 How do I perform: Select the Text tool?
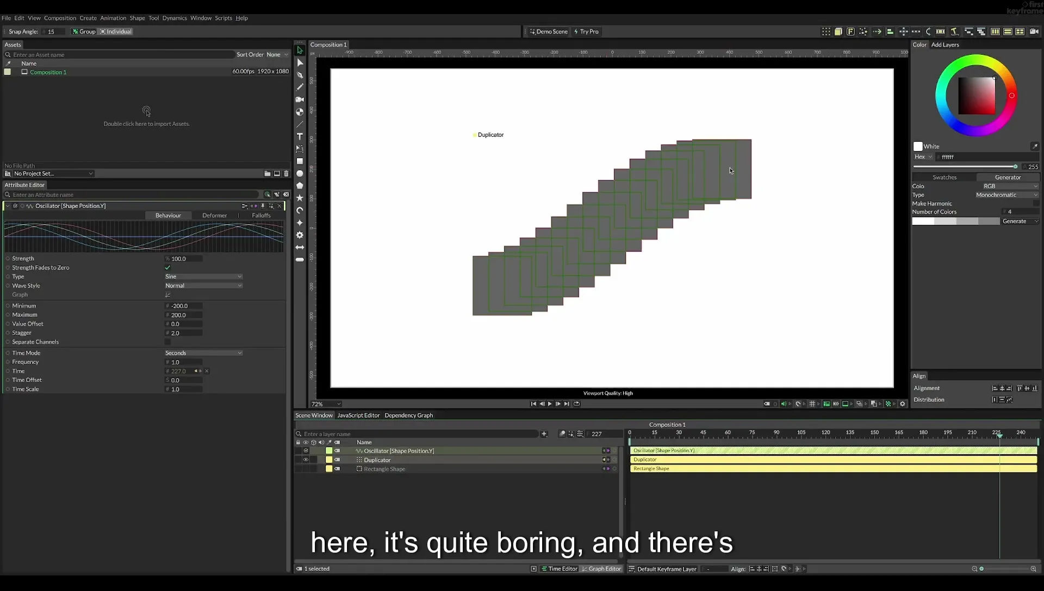click(x=300, y=136)
